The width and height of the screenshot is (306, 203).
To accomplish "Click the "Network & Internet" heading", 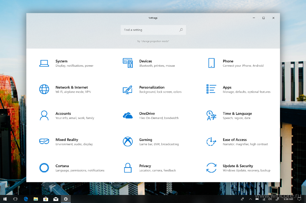I will pyautogui.click(x=72, y=88).
